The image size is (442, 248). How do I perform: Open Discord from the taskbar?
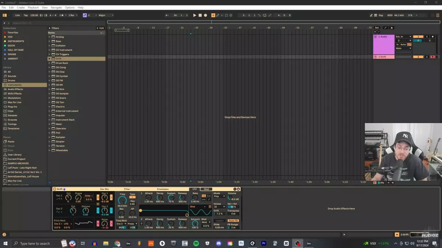(218, 243)
